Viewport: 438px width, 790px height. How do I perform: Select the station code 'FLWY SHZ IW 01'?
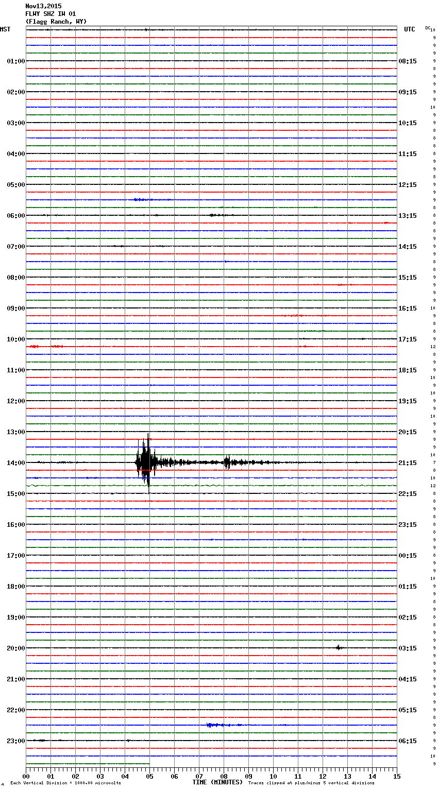[50, 14]
